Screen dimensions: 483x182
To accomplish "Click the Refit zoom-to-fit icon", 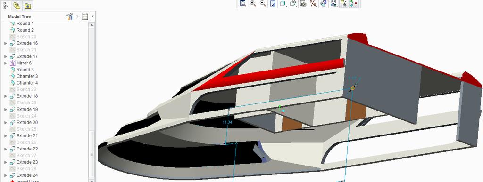I will point(243,4).
